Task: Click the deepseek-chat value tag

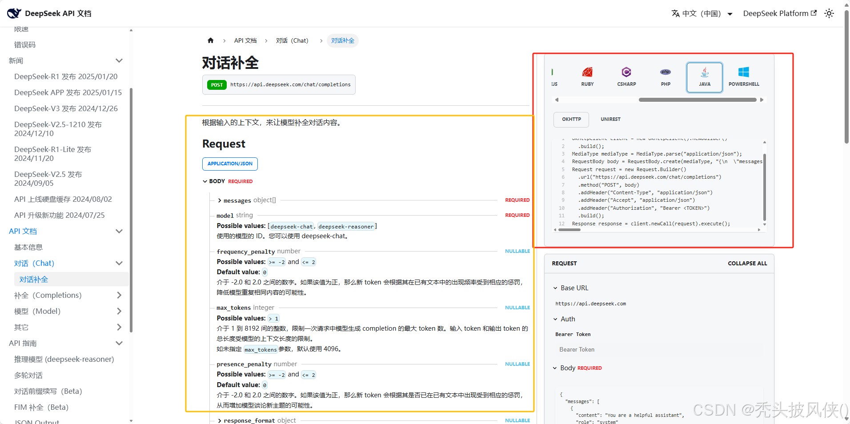Action: pos(292,226)
